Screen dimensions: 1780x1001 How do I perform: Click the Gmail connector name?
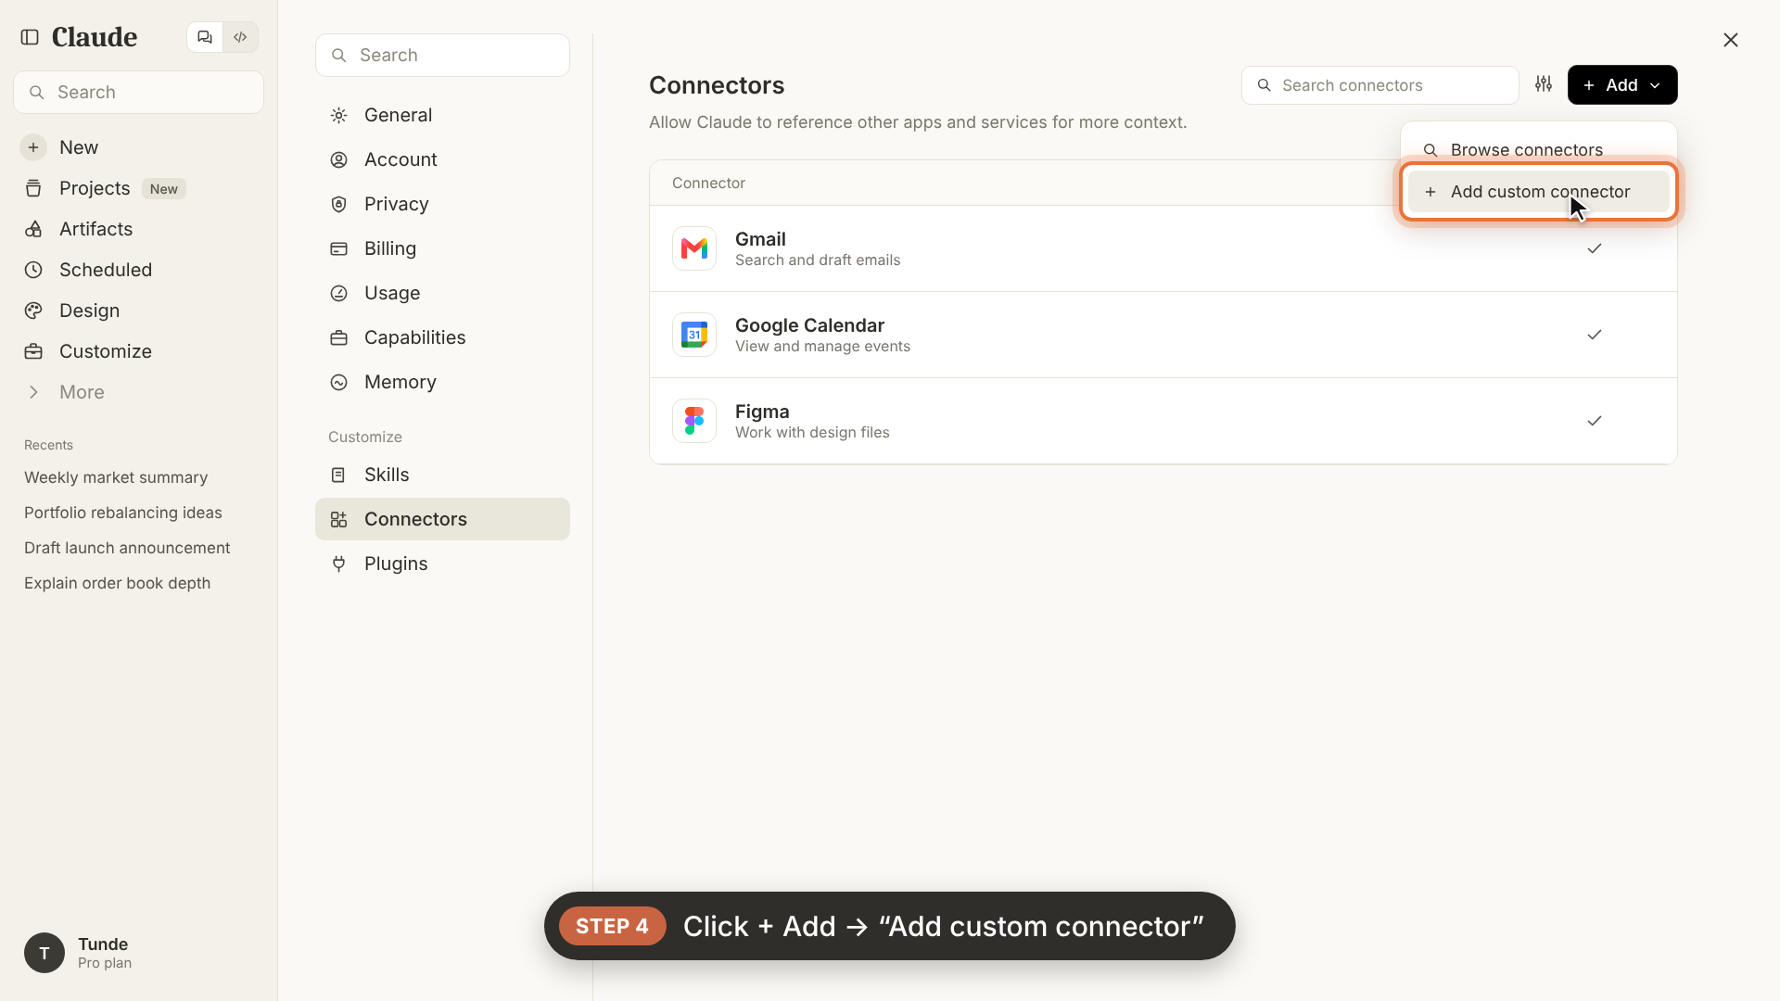[x=760, y=239]
